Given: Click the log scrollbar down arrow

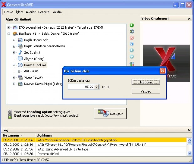Looking at the screenshot, I should (x=189, y=153).
